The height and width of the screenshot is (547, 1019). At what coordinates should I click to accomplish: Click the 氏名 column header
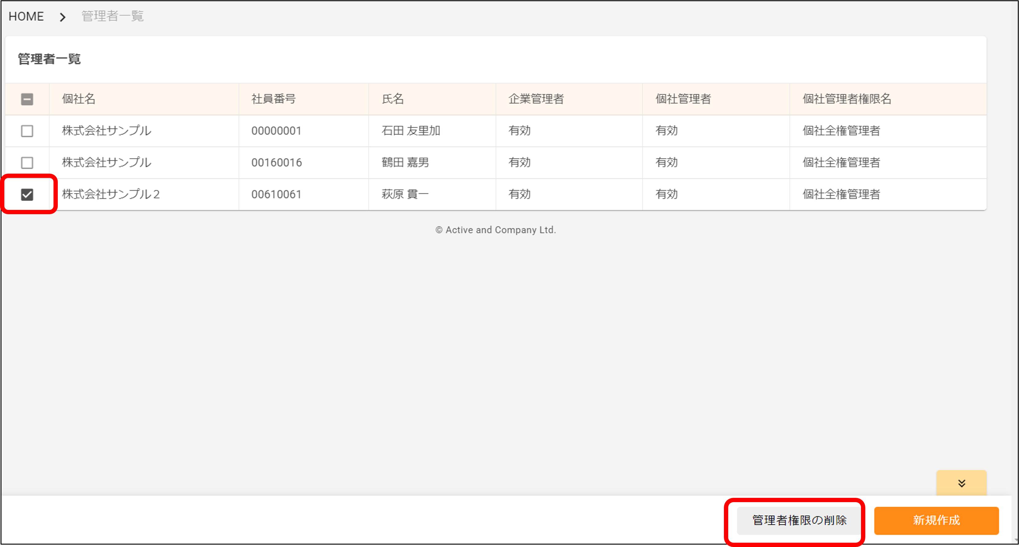[393, 99]
